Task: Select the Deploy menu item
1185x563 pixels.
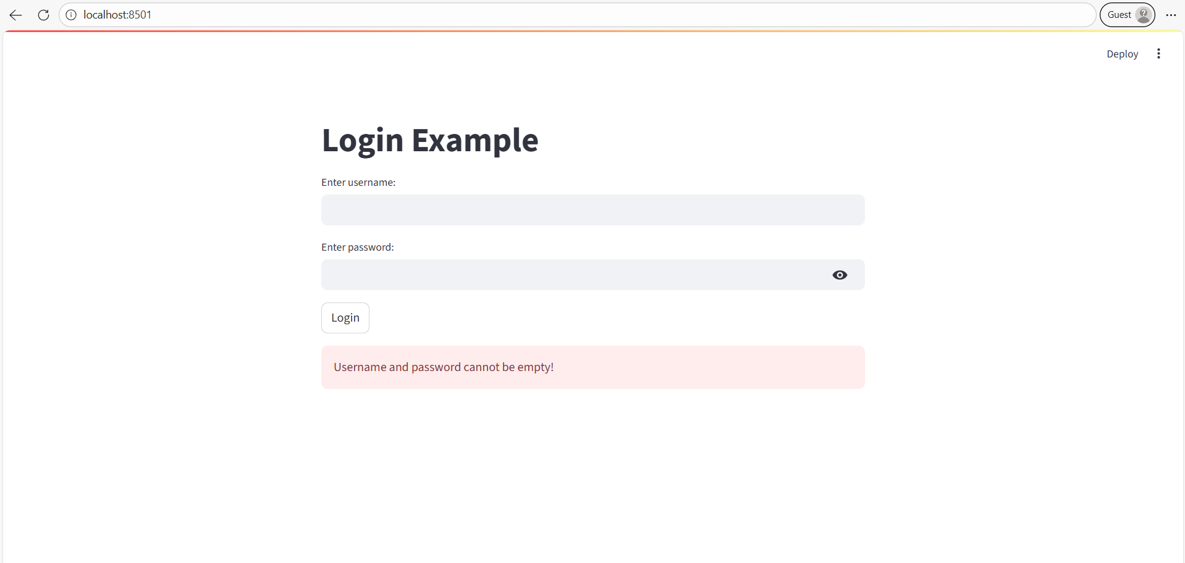Action: [x=1122, y=54]
